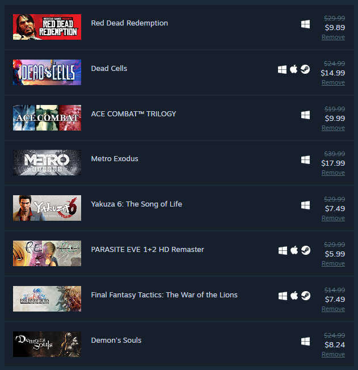
Task: Click the Apple icon in Dead Cells row
Action: click(x=293, y=69)
